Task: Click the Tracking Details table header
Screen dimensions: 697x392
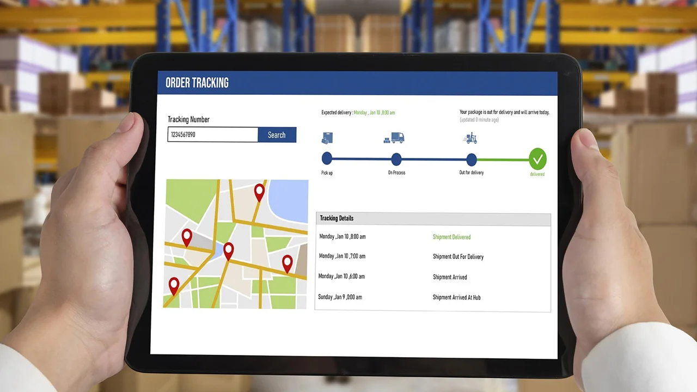Action: tap(433, 219)
